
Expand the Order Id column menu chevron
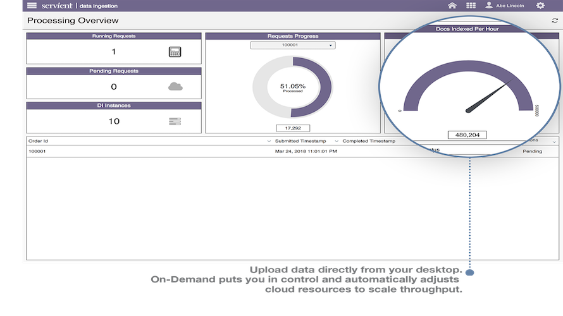tap(269, 142)
